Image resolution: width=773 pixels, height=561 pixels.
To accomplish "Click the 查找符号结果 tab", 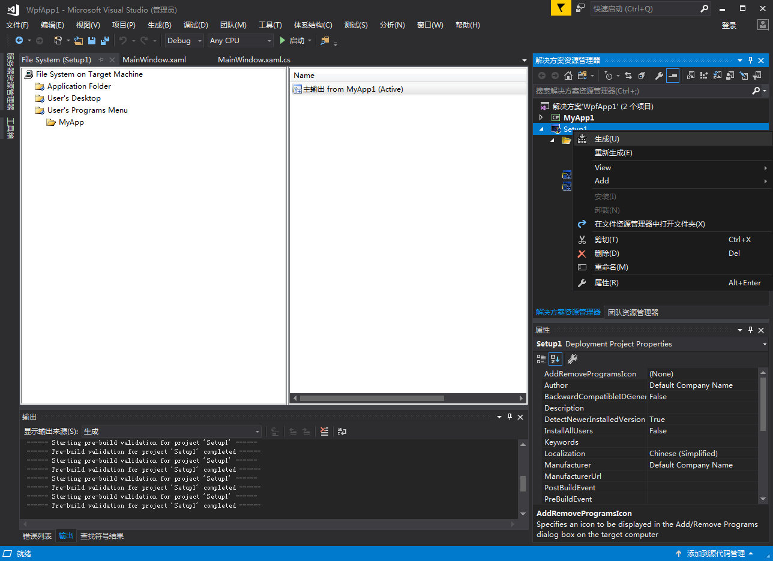I will pos(102,536).
